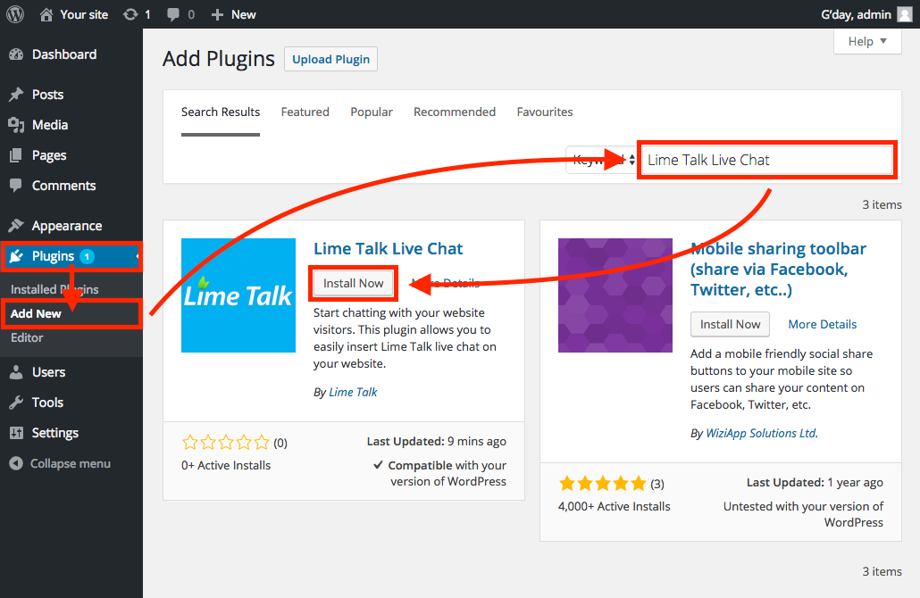Viewport: 920px width, 598px height.
Task: Open the Settings menu item
Action: click(55, 433)
